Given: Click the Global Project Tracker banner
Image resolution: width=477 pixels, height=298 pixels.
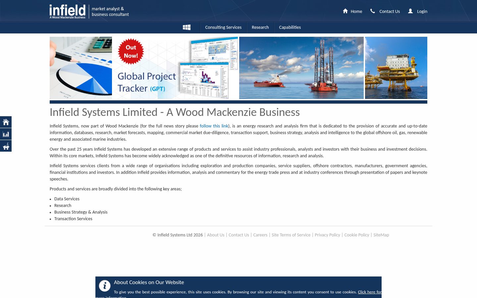Looking at the screenshot, I should [x=176, y=68].
